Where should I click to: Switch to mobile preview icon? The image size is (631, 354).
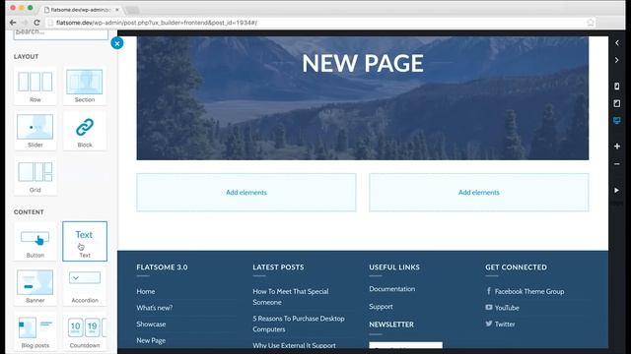pyautogui.click(x=617, y=86)
